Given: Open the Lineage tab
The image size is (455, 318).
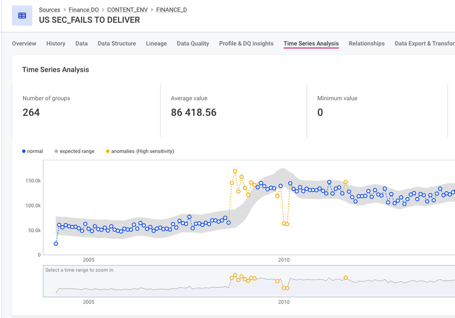Looking at the screenshot, I should (x=156, y=44).
